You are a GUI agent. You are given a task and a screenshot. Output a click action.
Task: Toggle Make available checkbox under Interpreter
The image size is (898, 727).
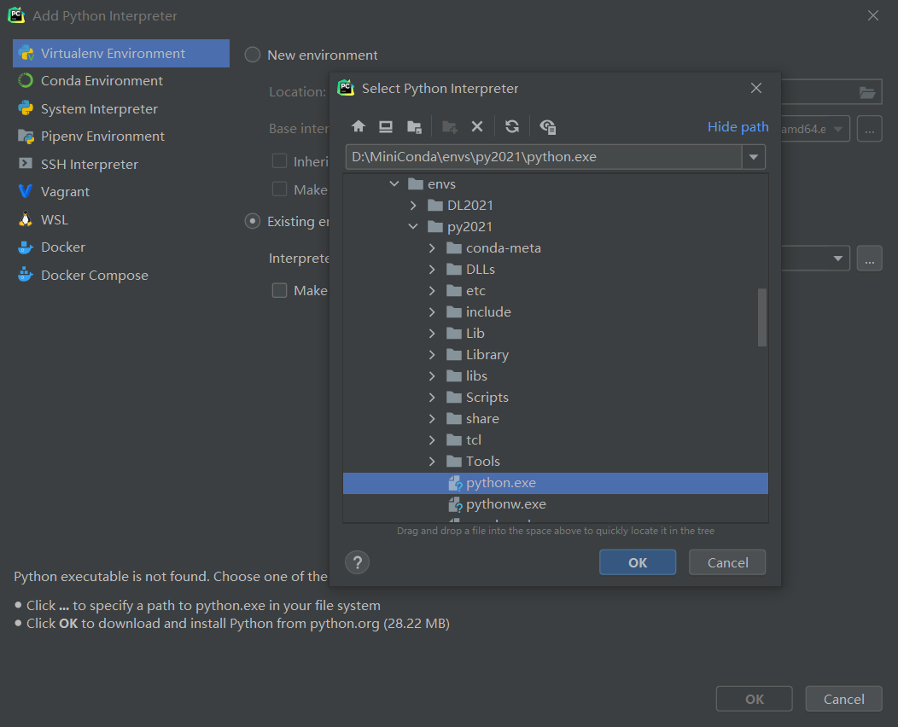279,290
